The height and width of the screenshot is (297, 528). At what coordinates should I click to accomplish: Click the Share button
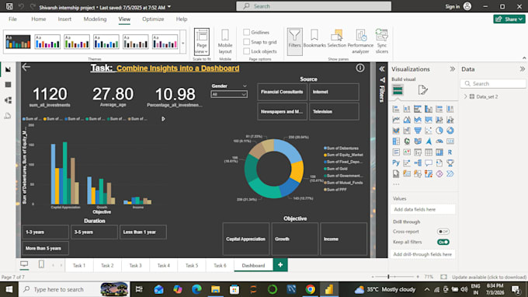tap(509, 19)
